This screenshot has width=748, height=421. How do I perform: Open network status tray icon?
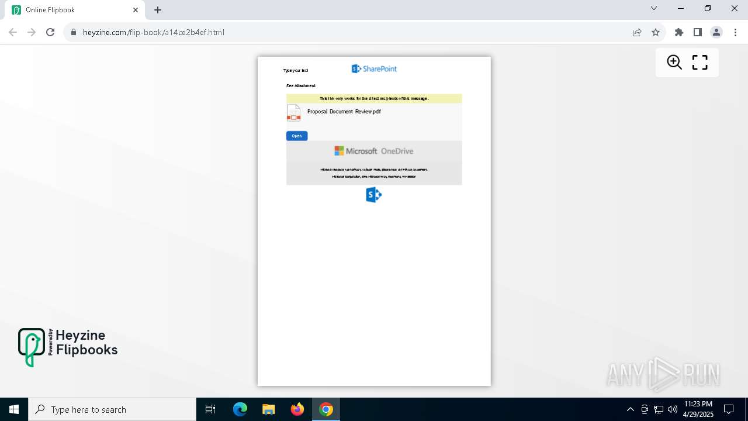(x=659, y=409)
